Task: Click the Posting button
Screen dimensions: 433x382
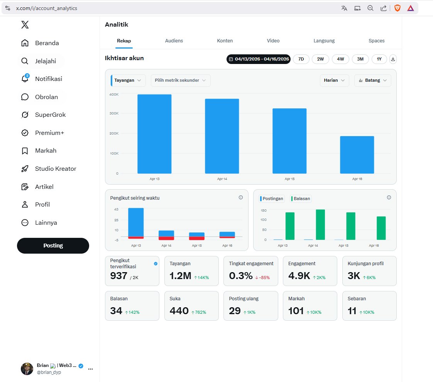Action: [53, 246]
